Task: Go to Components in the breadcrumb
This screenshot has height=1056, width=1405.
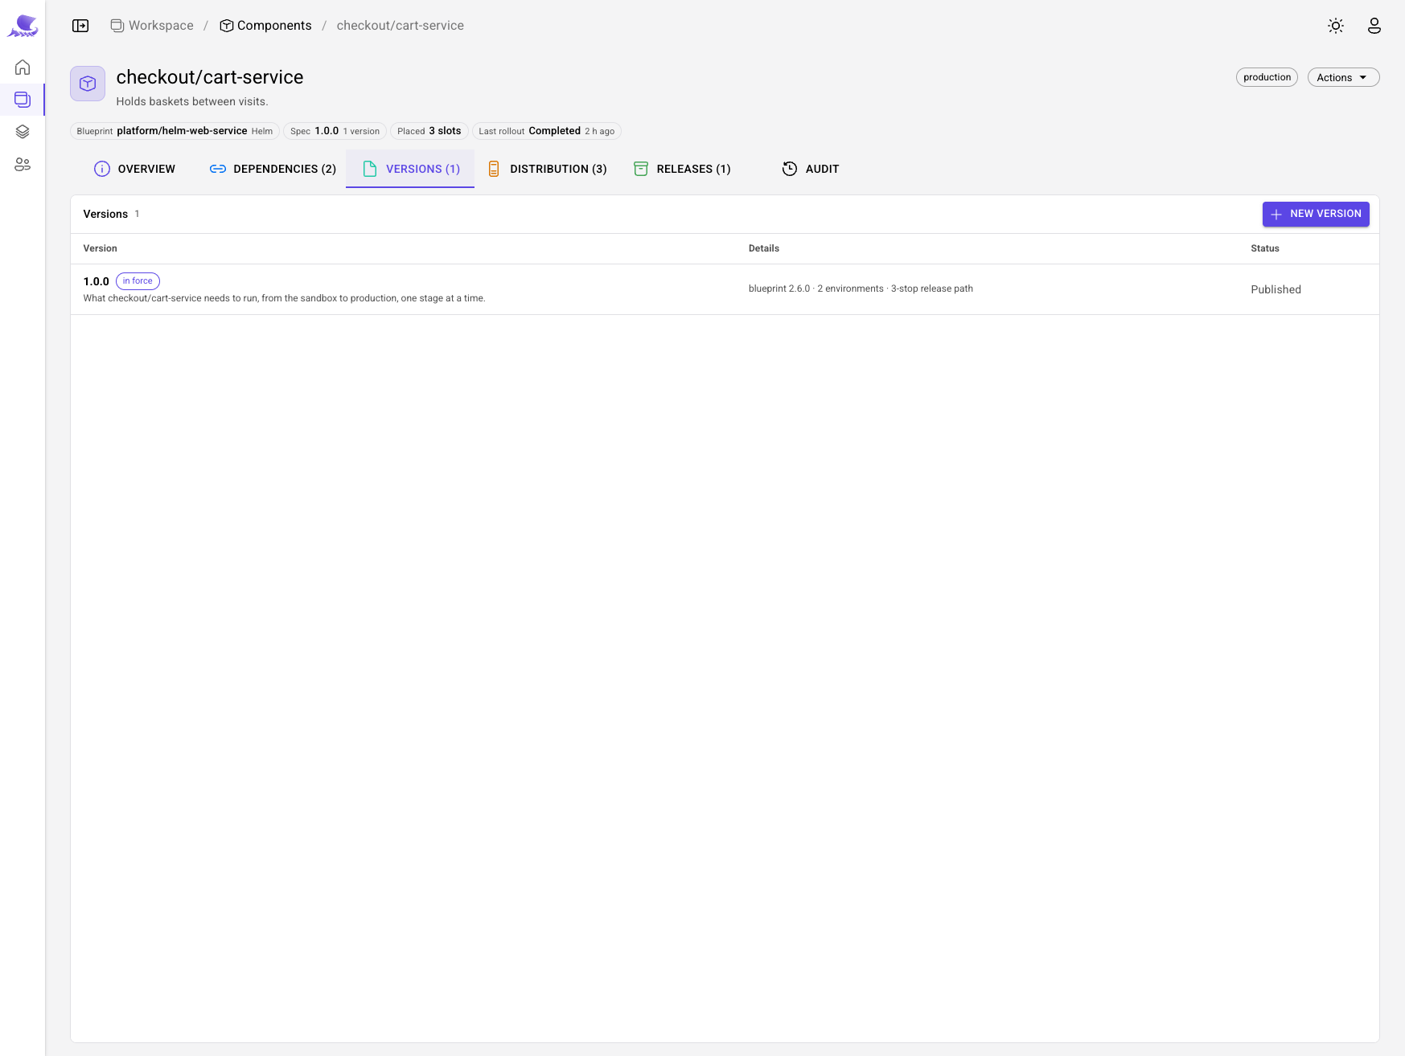Action: (265, 26)
